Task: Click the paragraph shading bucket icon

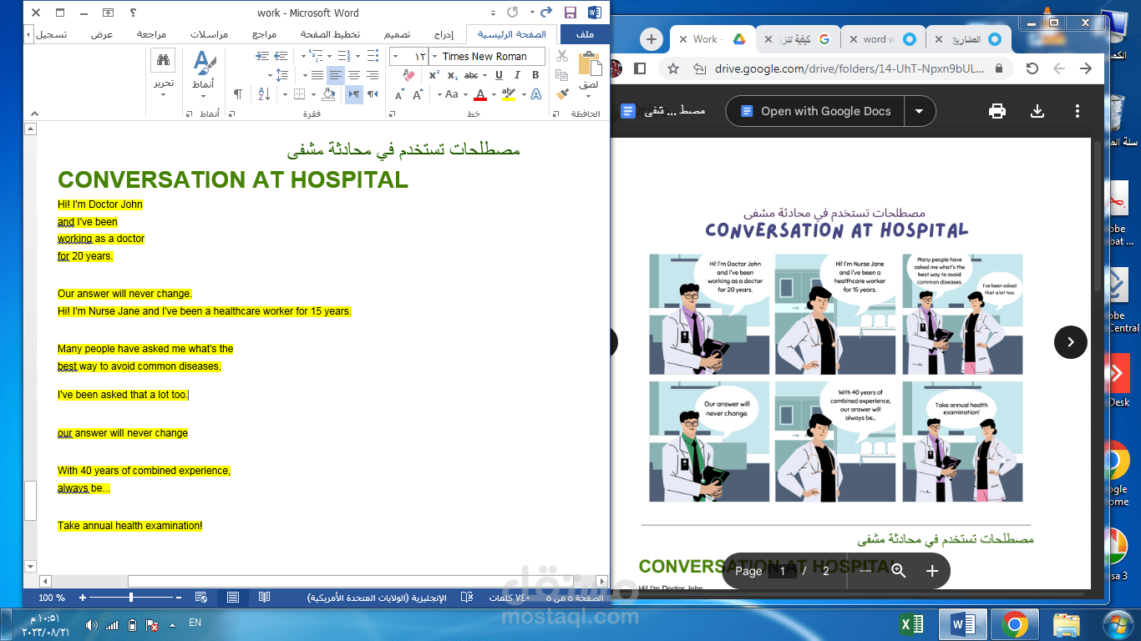Action: click(x=328, y=94)
